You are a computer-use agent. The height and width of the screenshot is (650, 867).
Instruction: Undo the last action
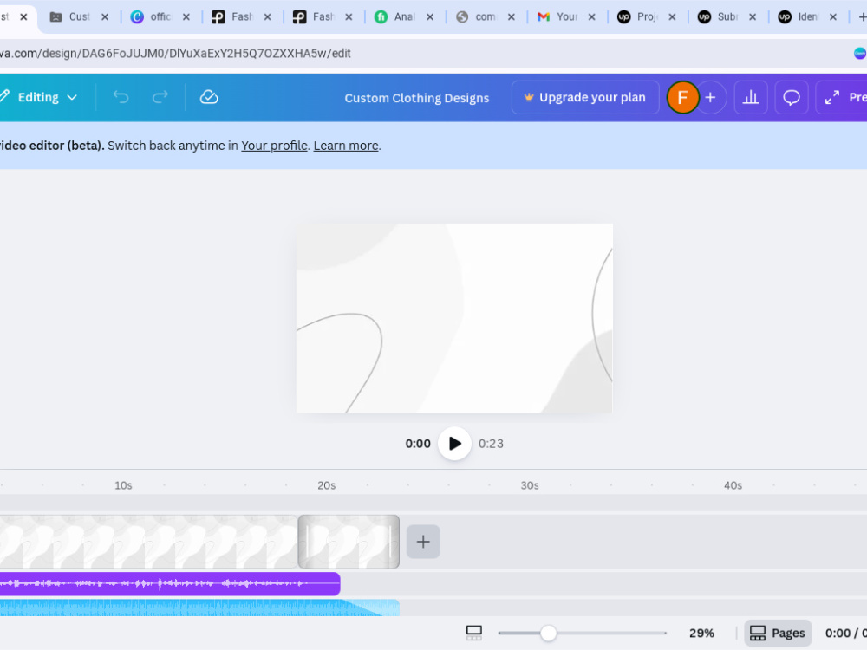click(x=121, y=97)
